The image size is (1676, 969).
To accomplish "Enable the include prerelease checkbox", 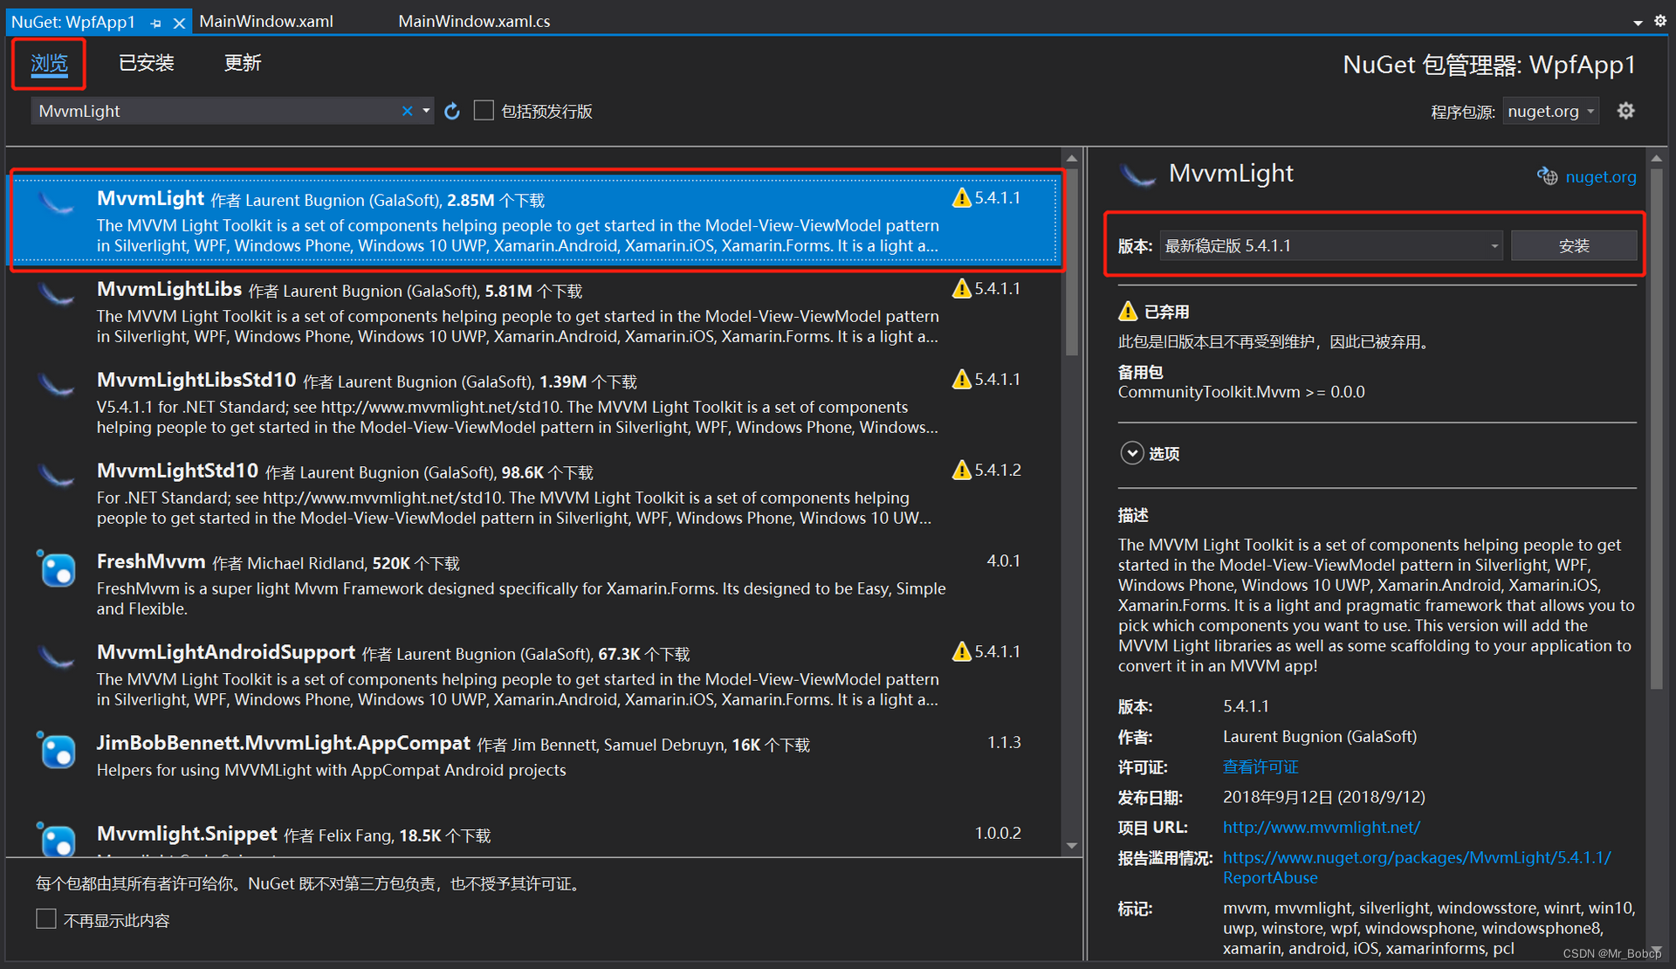I will (x=484, y=111).
